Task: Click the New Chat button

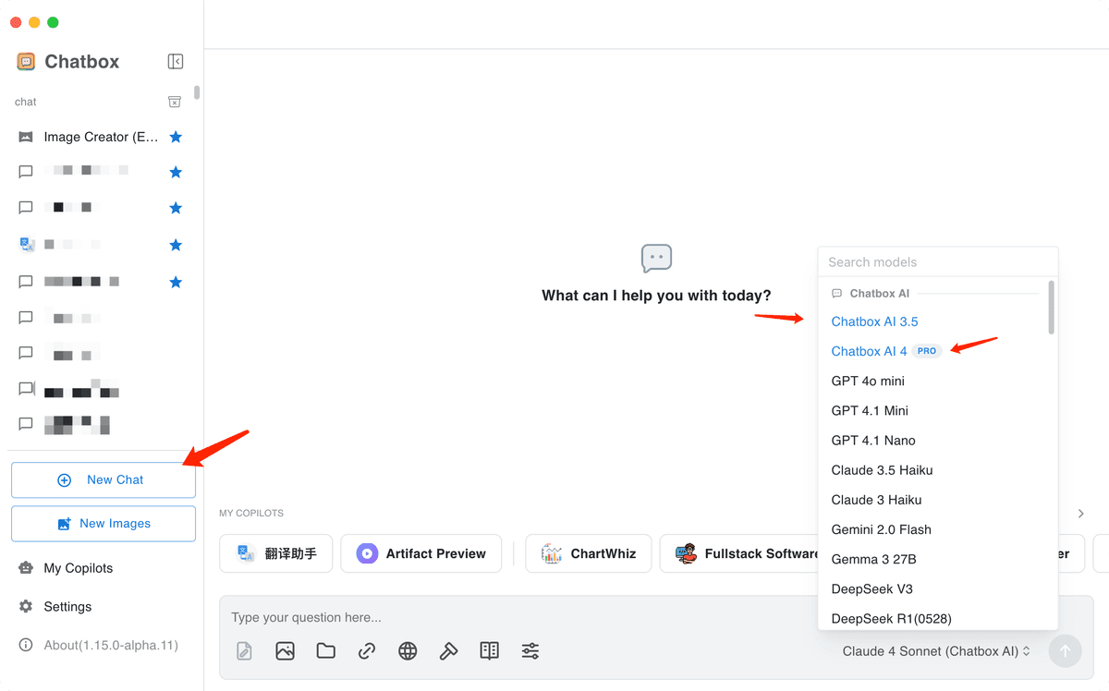Action: (x=103, y=479)
